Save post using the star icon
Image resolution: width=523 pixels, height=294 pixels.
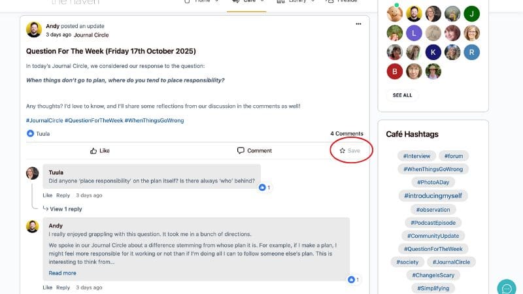click(x=342, y=151)
